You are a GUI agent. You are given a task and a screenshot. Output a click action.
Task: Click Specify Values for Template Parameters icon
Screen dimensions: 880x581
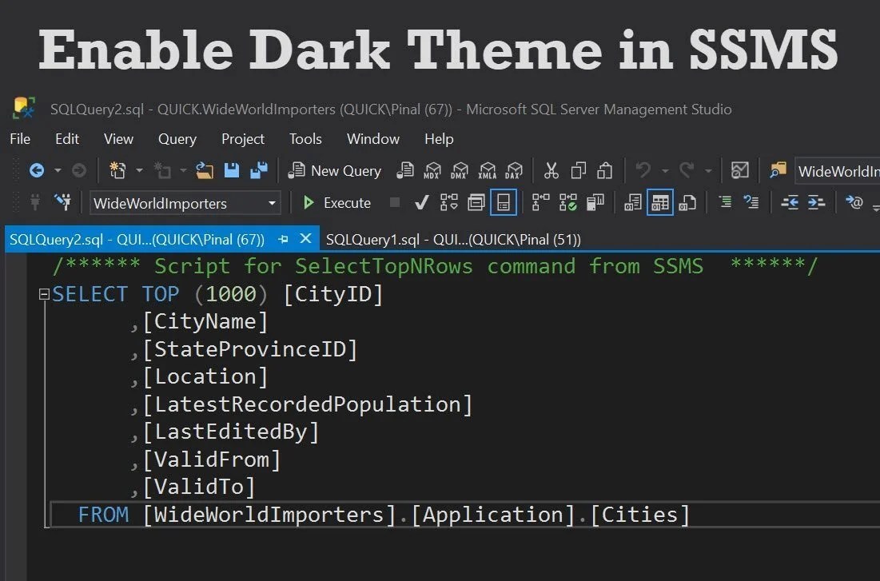coord(854,202)
